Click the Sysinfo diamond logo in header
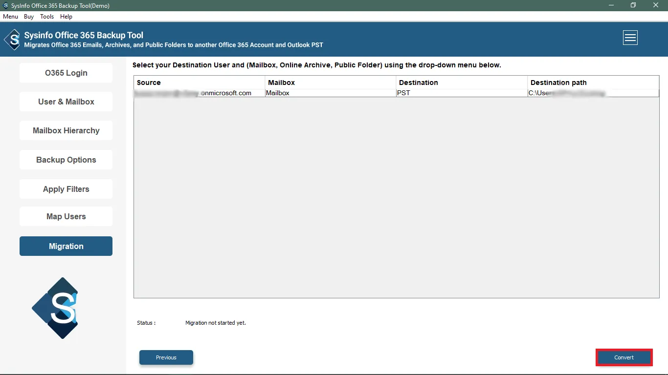This screenshot has height=375, width=668. click(x=12, y=40)
